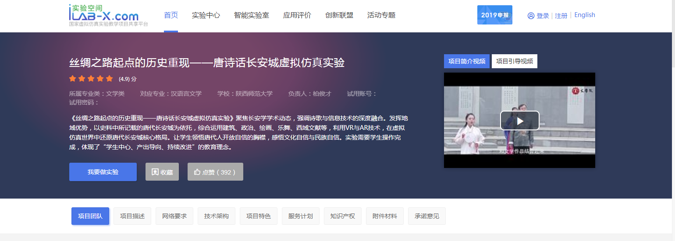
Task: Open the 技术架构 section tab
Action: pyautogui.click(x=217, y=216)
